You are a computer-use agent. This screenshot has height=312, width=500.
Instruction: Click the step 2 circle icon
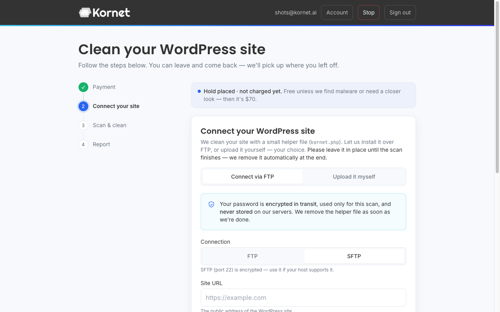[83, 106]
